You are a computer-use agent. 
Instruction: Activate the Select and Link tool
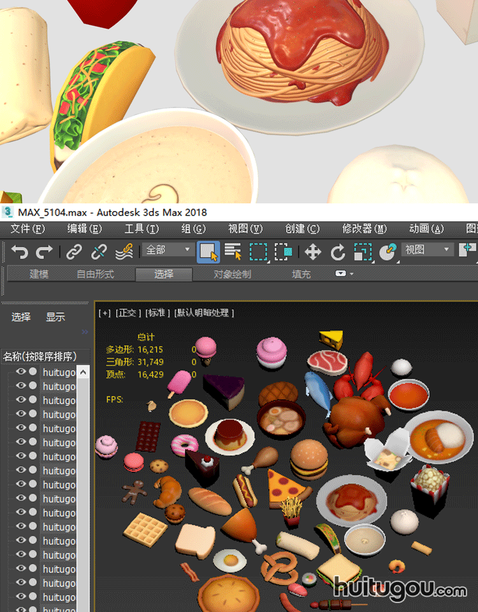pyautogui.click(x=75, y=252)
